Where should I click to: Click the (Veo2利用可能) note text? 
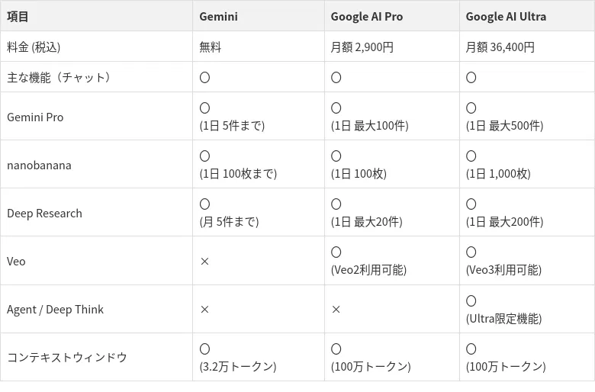coord(368,270)
